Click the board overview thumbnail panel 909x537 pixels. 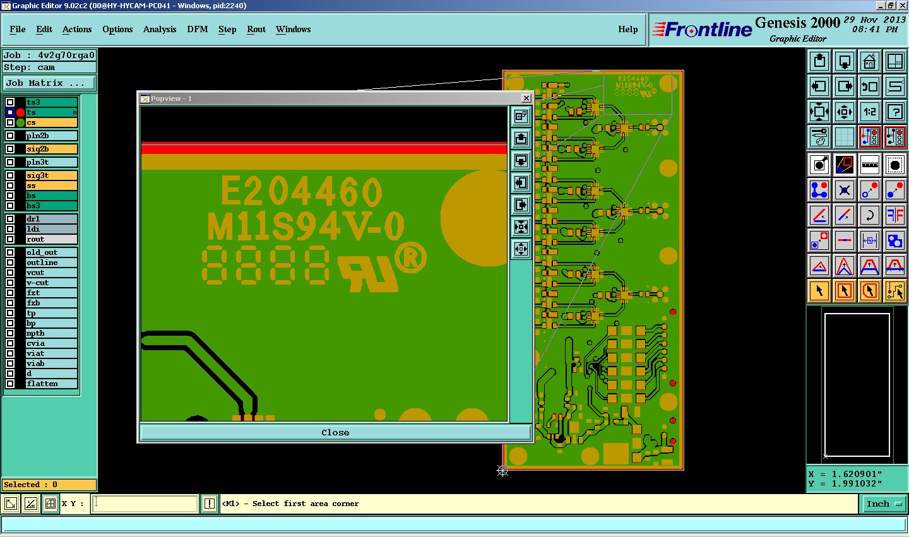coord(857,385)
